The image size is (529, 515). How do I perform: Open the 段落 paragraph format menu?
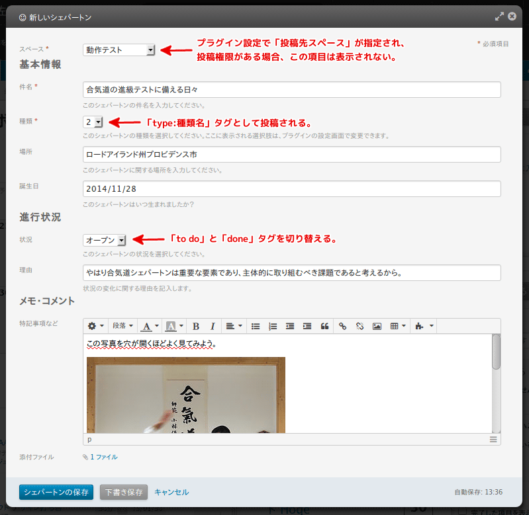122,326
